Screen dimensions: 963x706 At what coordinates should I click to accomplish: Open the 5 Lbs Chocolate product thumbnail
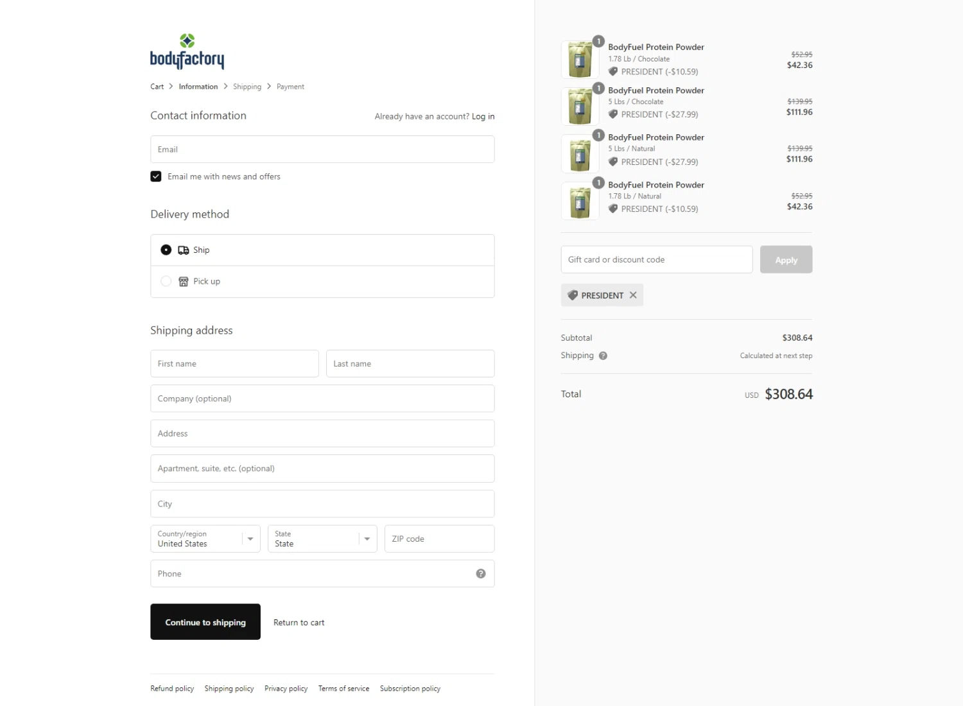(x=580, y=107)
